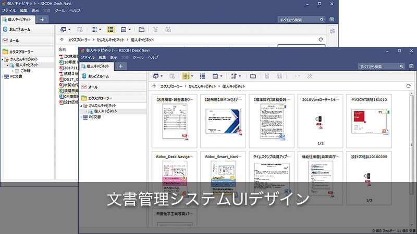Click the scan/import icon in front window toolbar
This screenshot has width=417, height=234.
point(155,76)
